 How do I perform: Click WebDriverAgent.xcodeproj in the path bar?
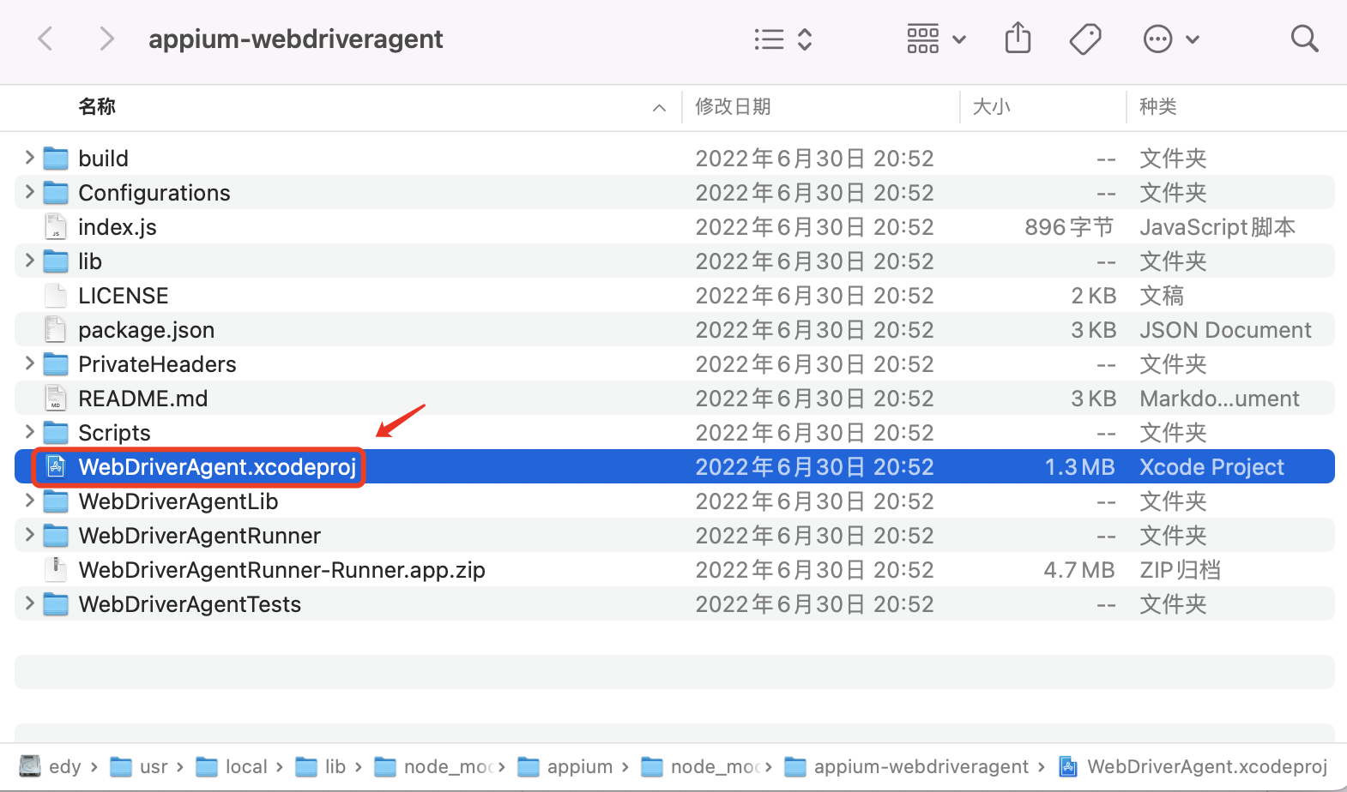(1193, 766)
